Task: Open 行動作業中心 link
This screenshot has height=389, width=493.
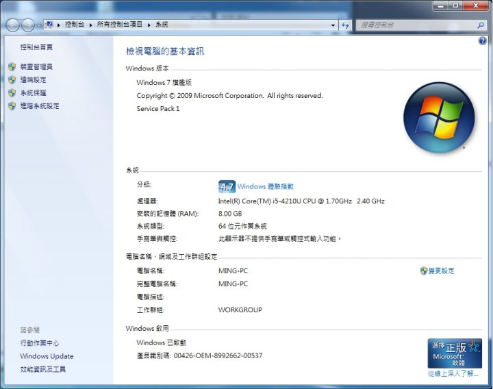Action: (x=40, y=343)
